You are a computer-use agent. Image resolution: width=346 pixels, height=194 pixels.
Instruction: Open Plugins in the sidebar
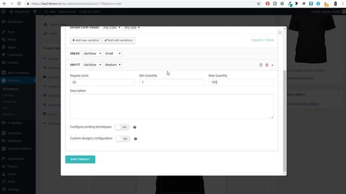point(12,167)
